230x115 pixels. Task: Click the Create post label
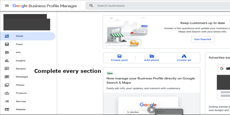[119, 60]
